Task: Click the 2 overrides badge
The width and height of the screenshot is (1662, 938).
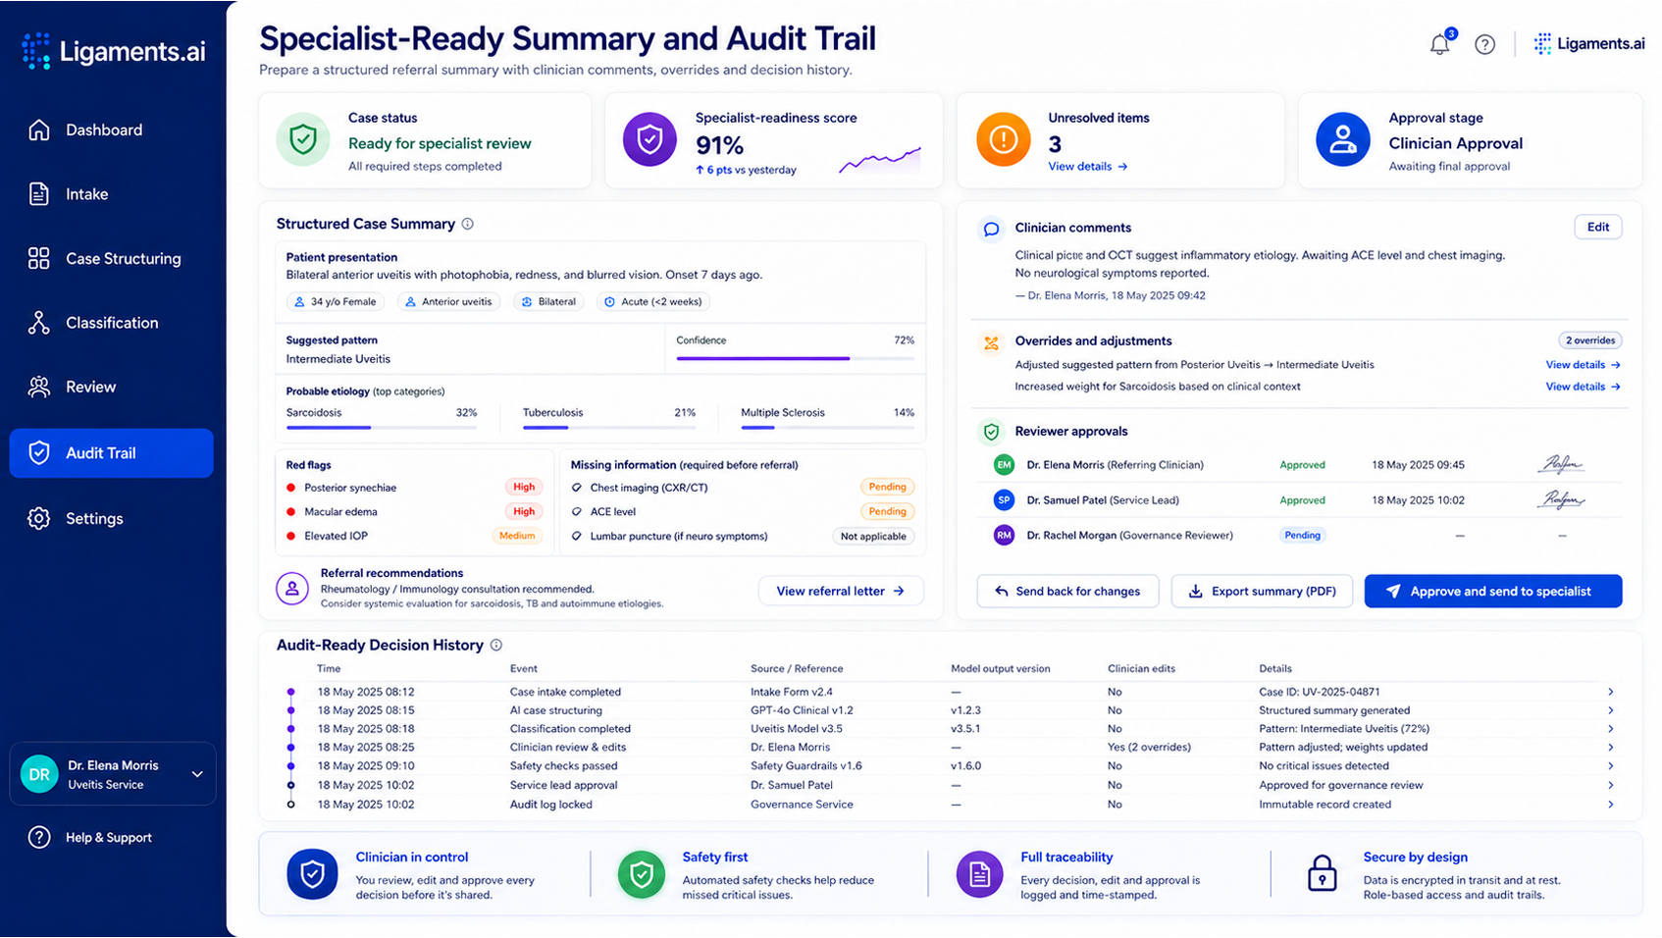Action: tap(1589, 340)
